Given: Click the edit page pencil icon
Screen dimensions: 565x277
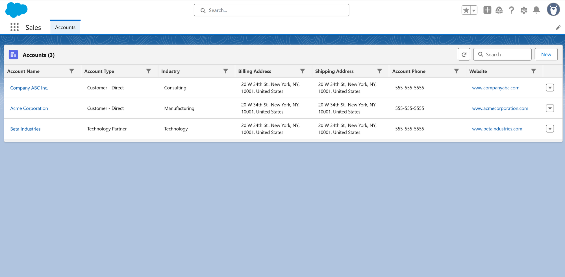Looking at the screenshot, I should (558, 28).
